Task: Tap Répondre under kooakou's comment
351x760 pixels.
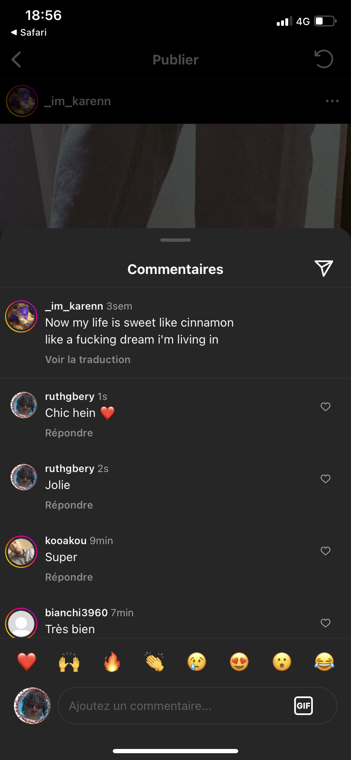Action: [x=69, y=577]
